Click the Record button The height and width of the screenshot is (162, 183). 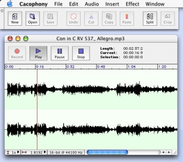tap(17, 53)
